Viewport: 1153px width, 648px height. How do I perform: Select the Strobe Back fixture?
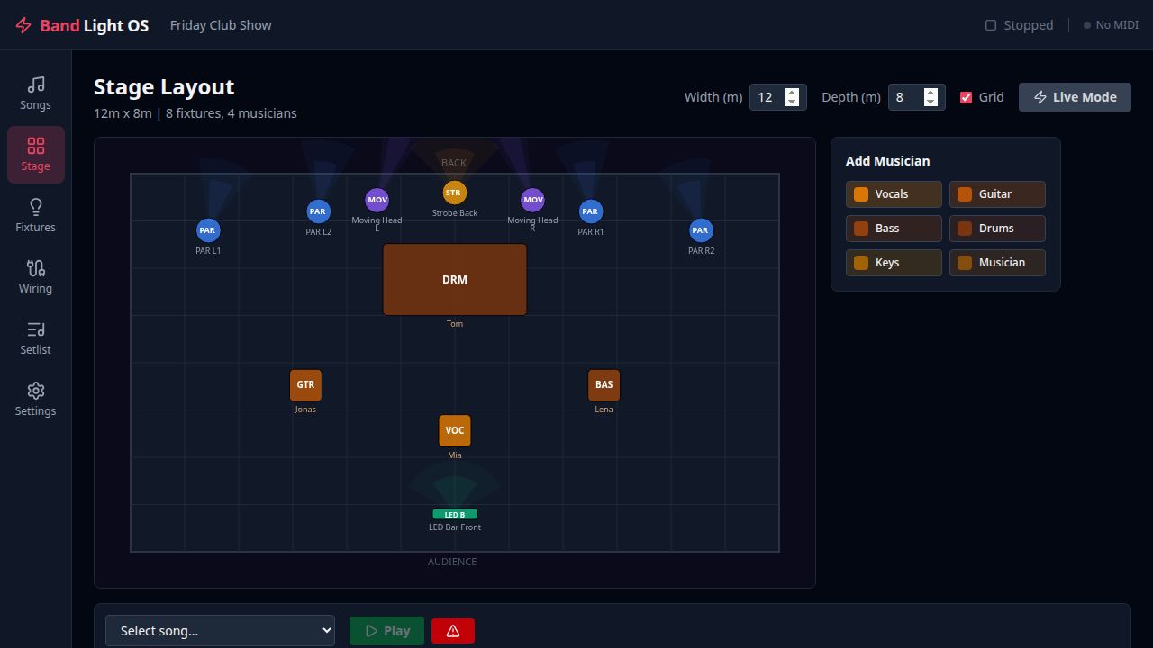pos(455,193)
